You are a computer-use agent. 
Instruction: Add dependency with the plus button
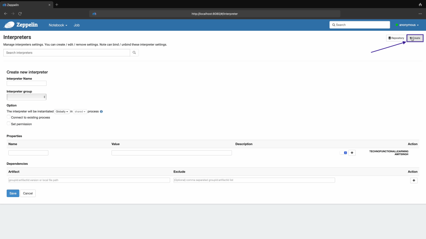(x=414, y=180)
